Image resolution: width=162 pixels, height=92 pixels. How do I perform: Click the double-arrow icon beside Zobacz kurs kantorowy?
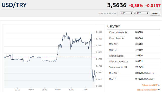[x=159, y=90]
